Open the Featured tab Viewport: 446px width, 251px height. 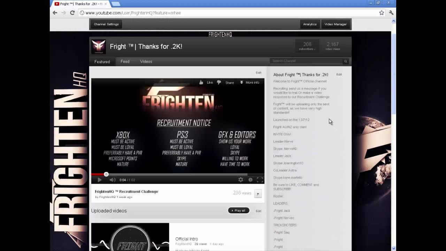click(102, 62)
